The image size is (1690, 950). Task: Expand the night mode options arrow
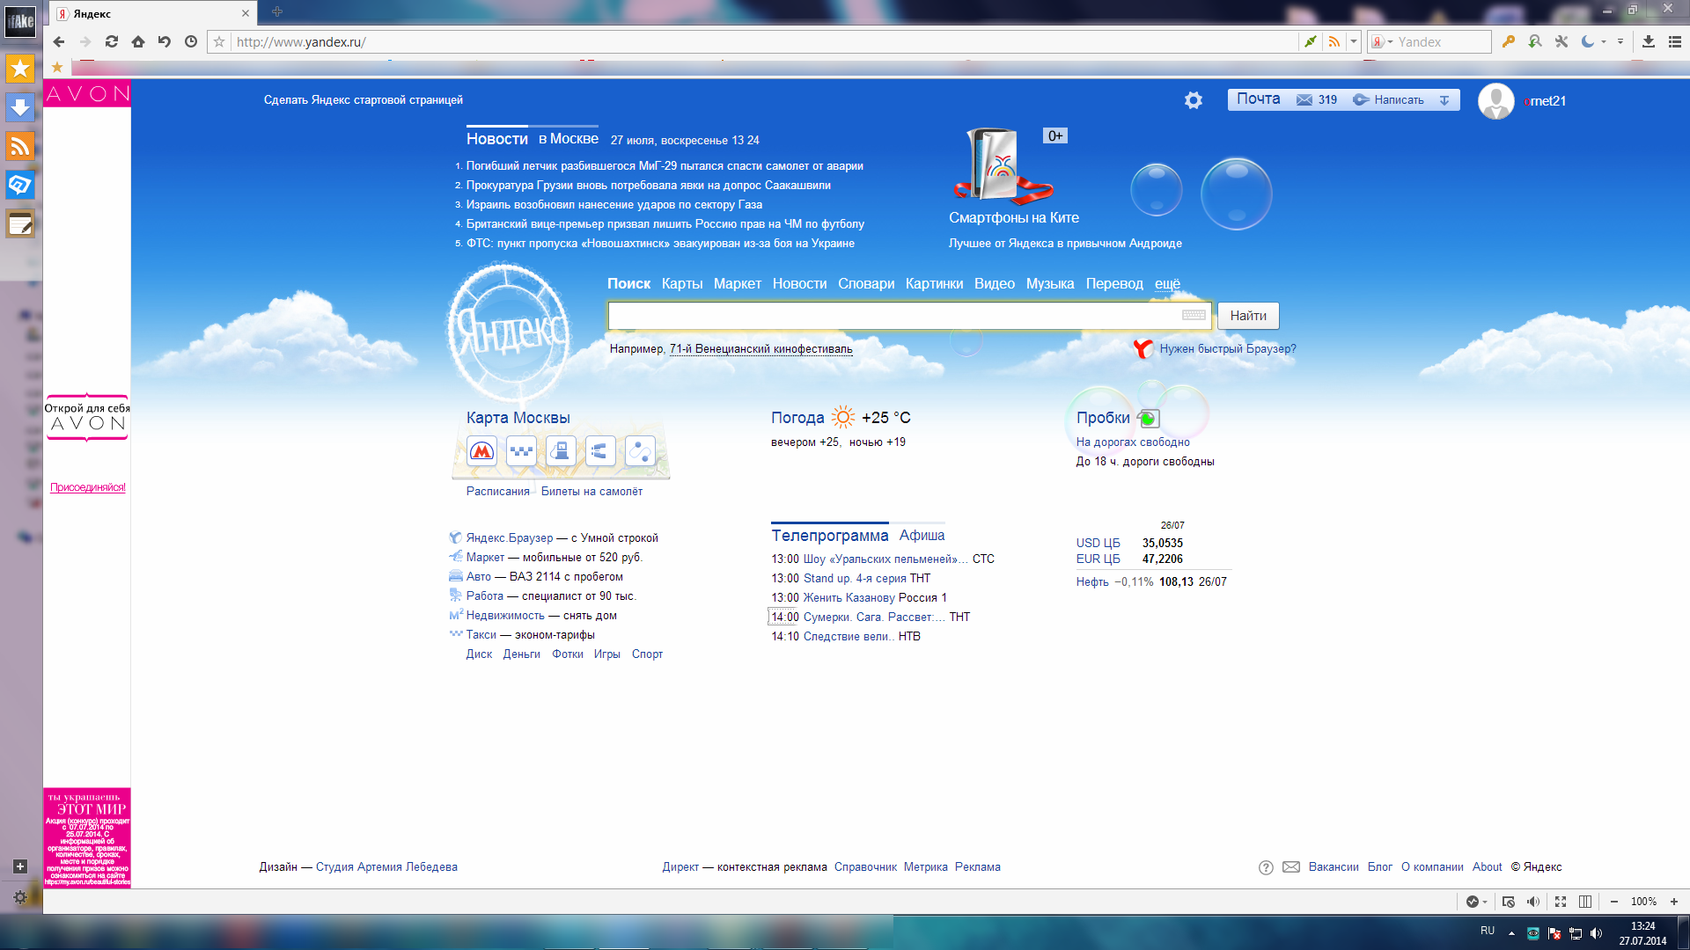(x=1604, y=41)
